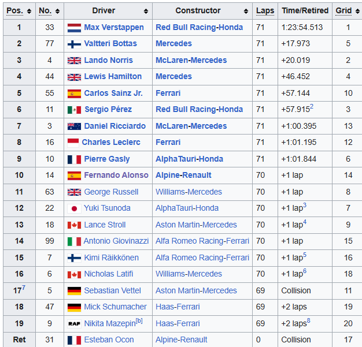The width and height of the screenshot is (362, 347).
Task: Open Lando Norris driver link
Action: pyautogui.click(x=108, y=60)
